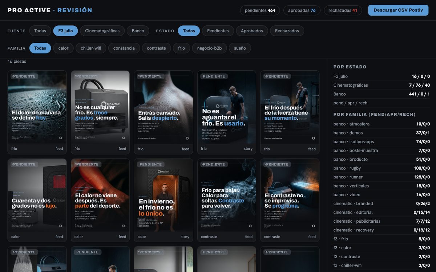Open 'Entrás cansado. Salís despierto' piece
The height and width of the screenshot is (272, 436).
point(163,112)
